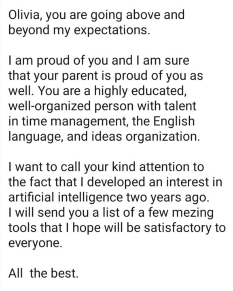Place cursor on "above and" text
The image size is (233, 291).
[155, 15]
